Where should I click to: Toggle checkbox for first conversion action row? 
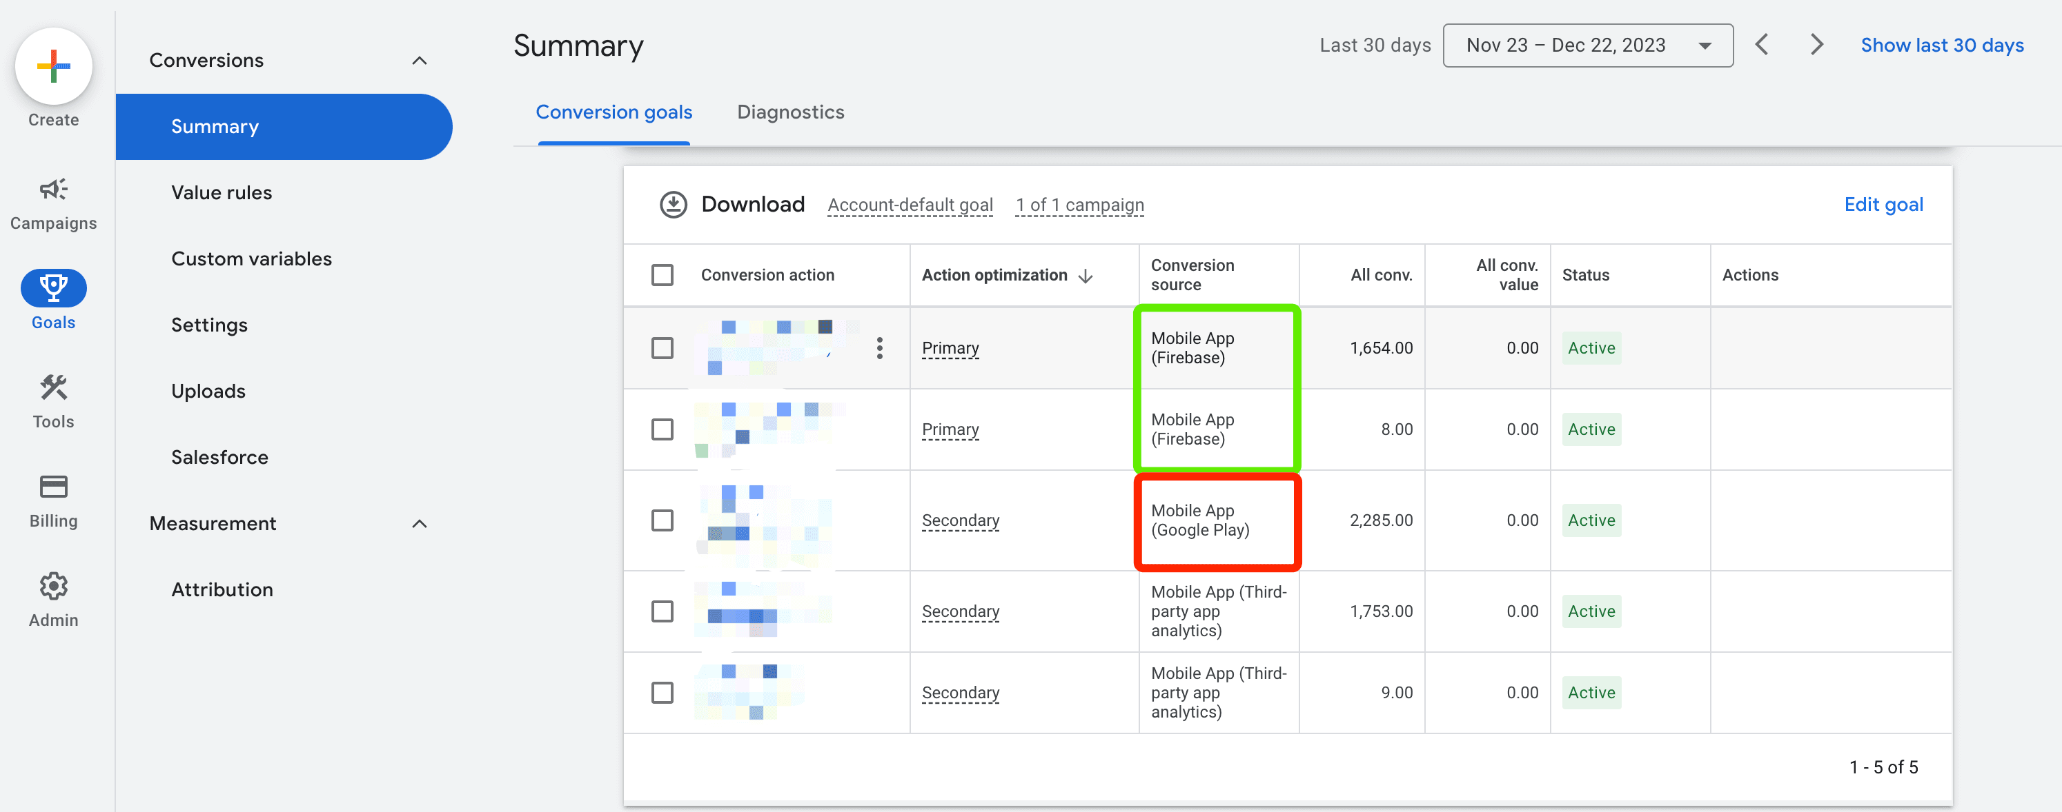click(662, 347)
